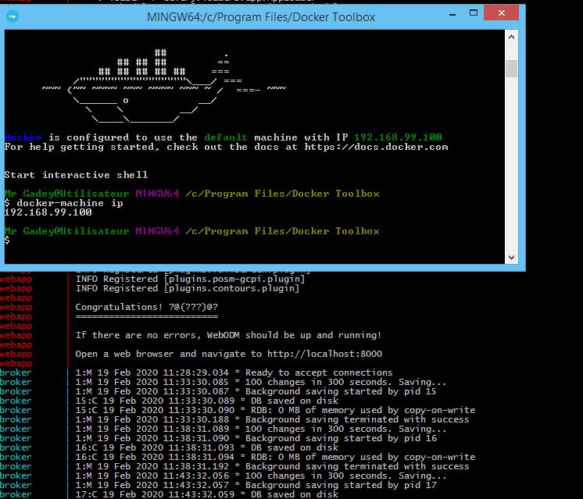Close the MINGW64 Docker Toolbox window

coord(499,13)
